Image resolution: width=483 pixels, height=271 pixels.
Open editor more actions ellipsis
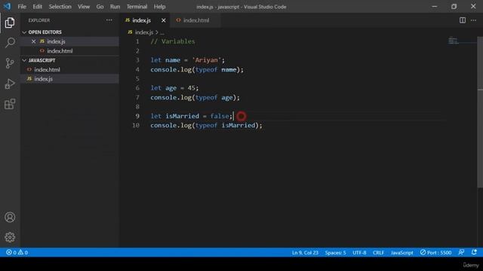click(473, 20)
